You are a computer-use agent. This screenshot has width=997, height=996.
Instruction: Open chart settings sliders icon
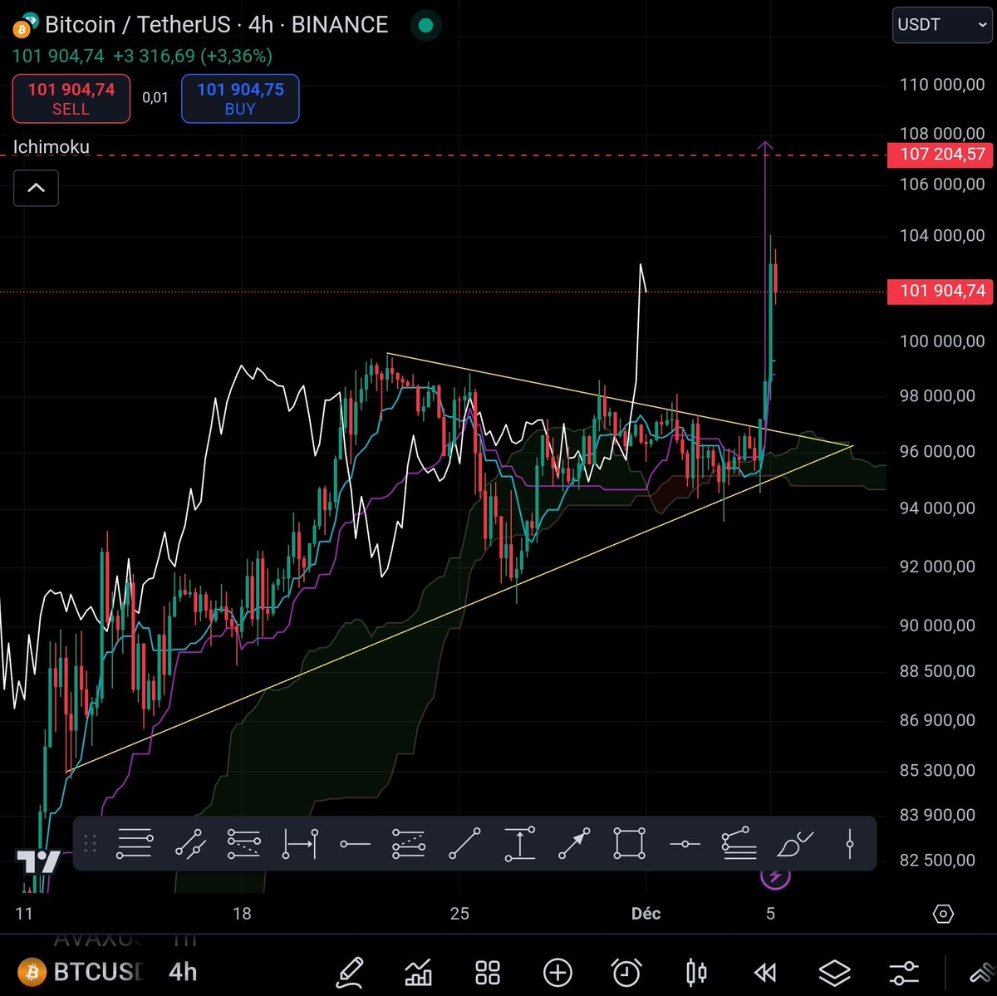pos(904,972)
